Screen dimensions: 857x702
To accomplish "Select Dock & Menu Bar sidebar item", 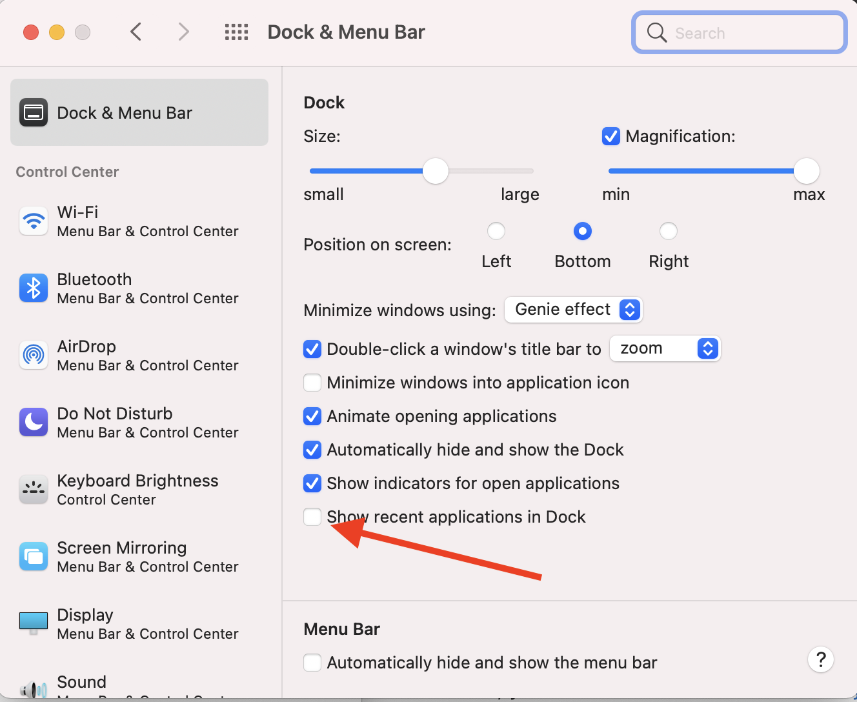I will [139, 113].
